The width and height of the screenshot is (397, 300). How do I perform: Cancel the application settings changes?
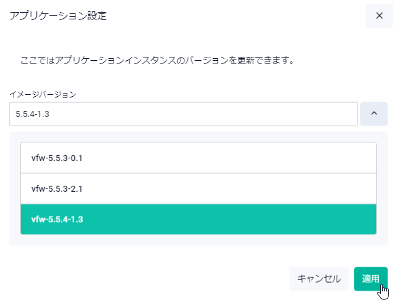(319, 279)
